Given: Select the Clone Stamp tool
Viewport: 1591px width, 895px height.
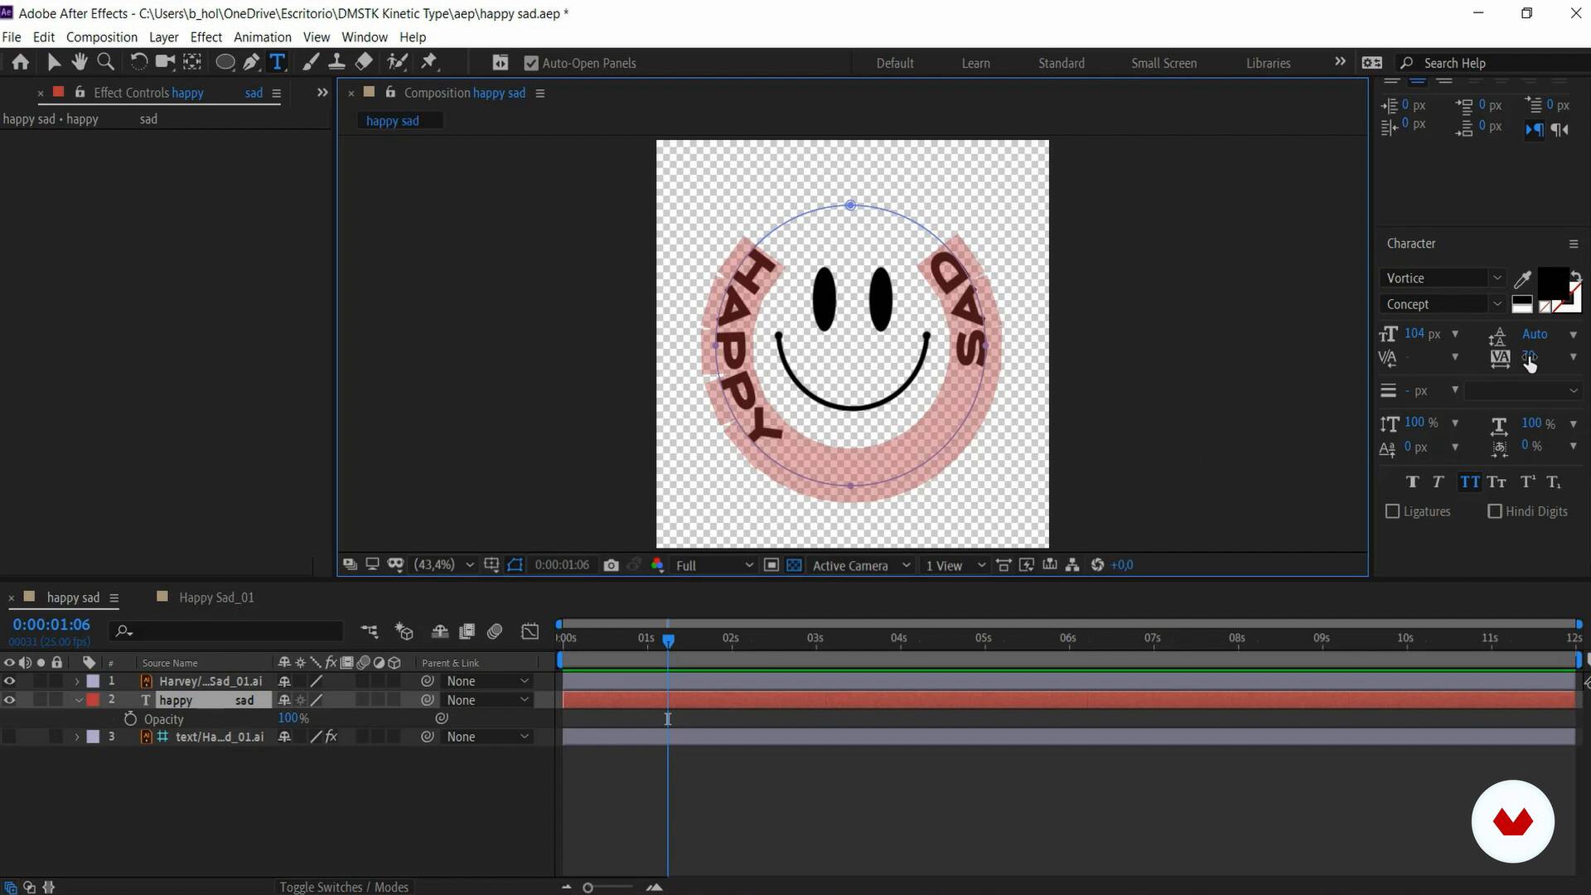Looking at the screenshot, I should click(337, 62).
